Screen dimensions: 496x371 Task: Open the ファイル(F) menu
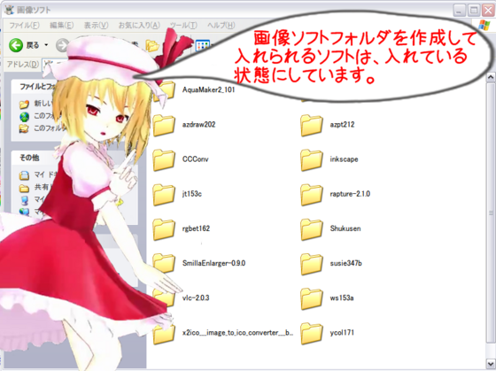pos(24,26)
